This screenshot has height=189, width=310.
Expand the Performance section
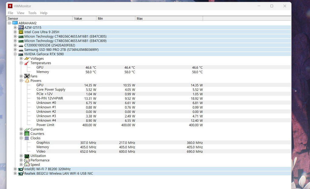21,160
